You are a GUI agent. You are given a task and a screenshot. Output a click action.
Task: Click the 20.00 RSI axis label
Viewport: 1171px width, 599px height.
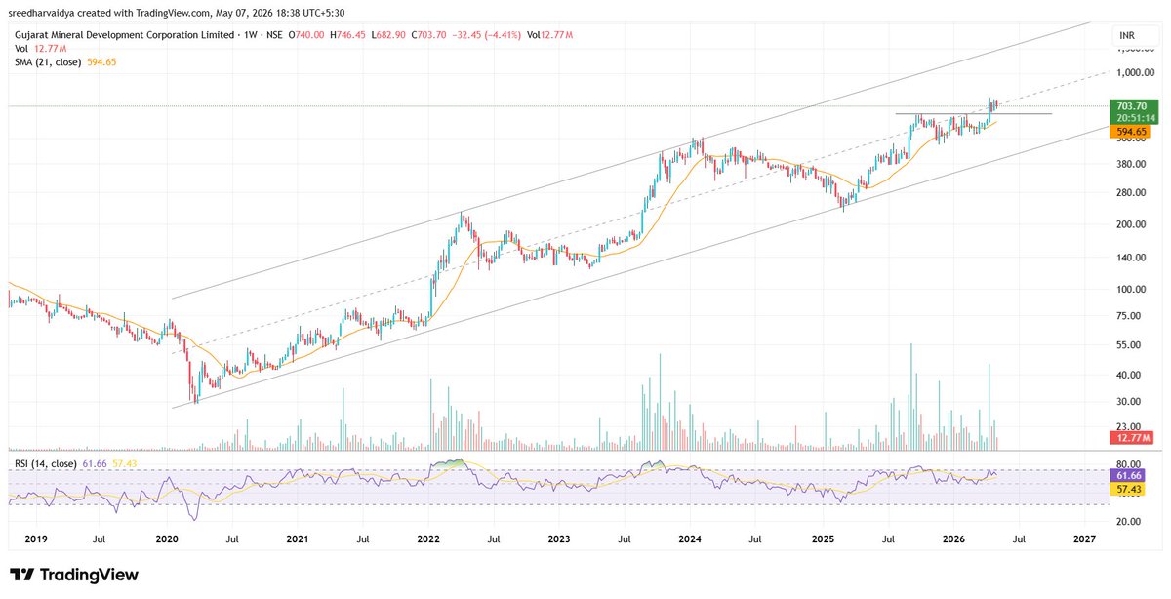coord(1129,522)
